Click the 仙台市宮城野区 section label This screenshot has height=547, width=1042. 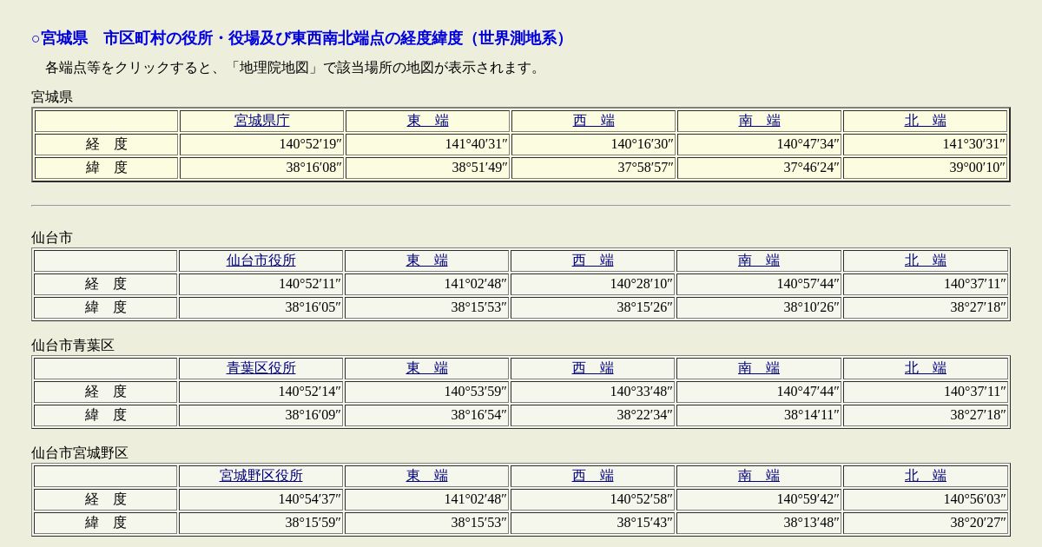pyautogui.click(x=80, y=453)
